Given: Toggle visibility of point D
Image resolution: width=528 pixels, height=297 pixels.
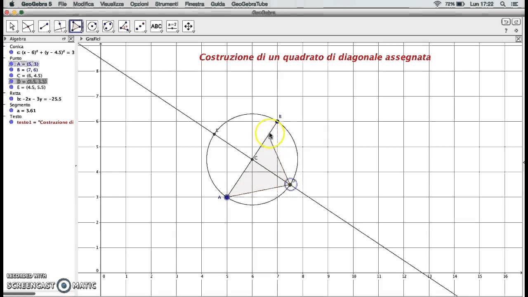Looking at the screenshot, I should pos(12,81).
